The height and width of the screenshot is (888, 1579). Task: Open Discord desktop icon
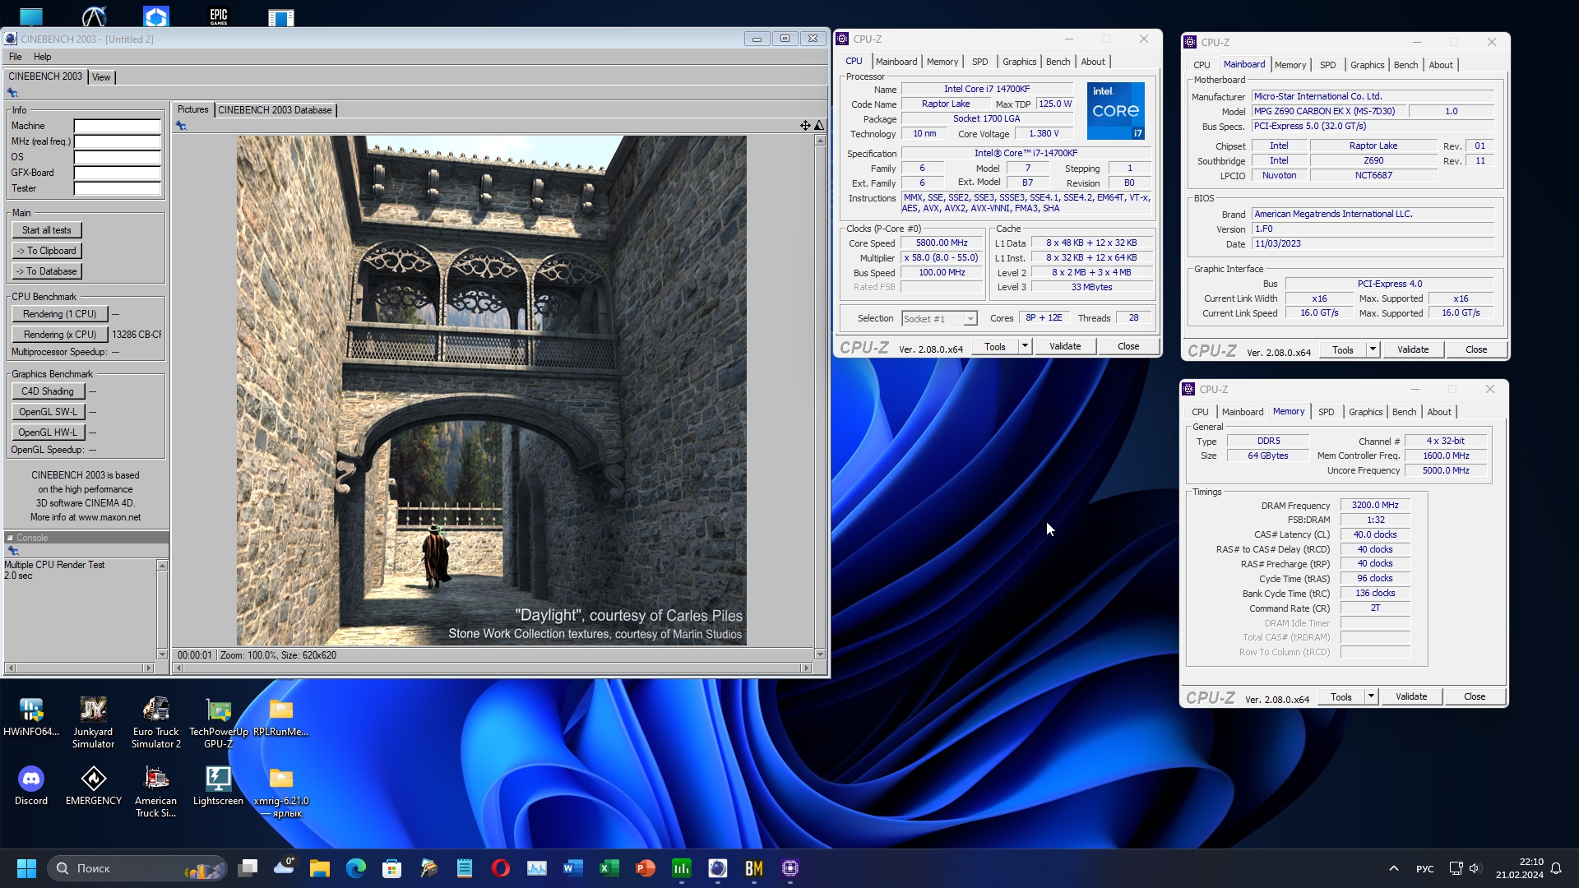coord(31,786)
